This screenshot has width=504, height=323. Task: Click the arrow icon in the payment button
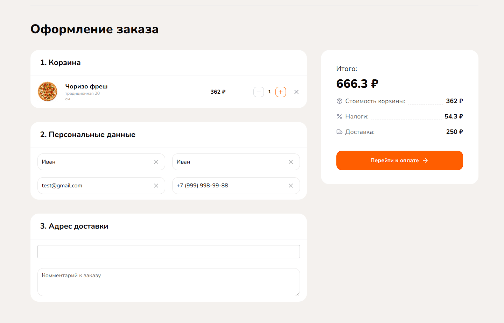point(426,160)
